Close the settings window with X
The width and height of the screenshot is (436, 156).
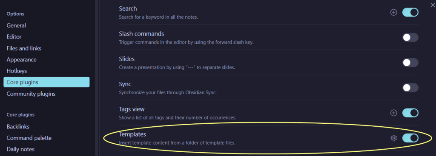(x=433, y=4)
